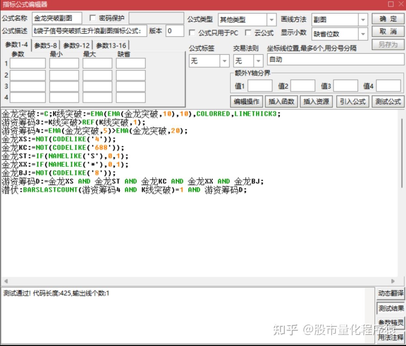Click row 2 最大 field
Screen dimensions: 406x346
97,75
